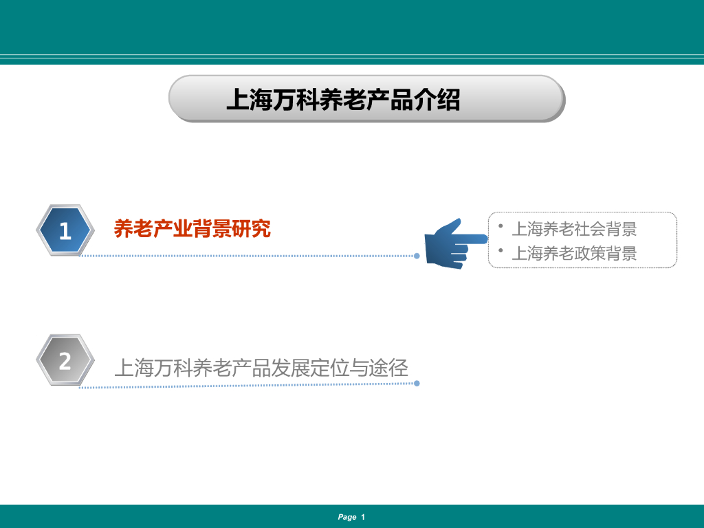Expand the 上海养老社会背景 list item
Screen dimensions: 704x528
tap(575, 228)
